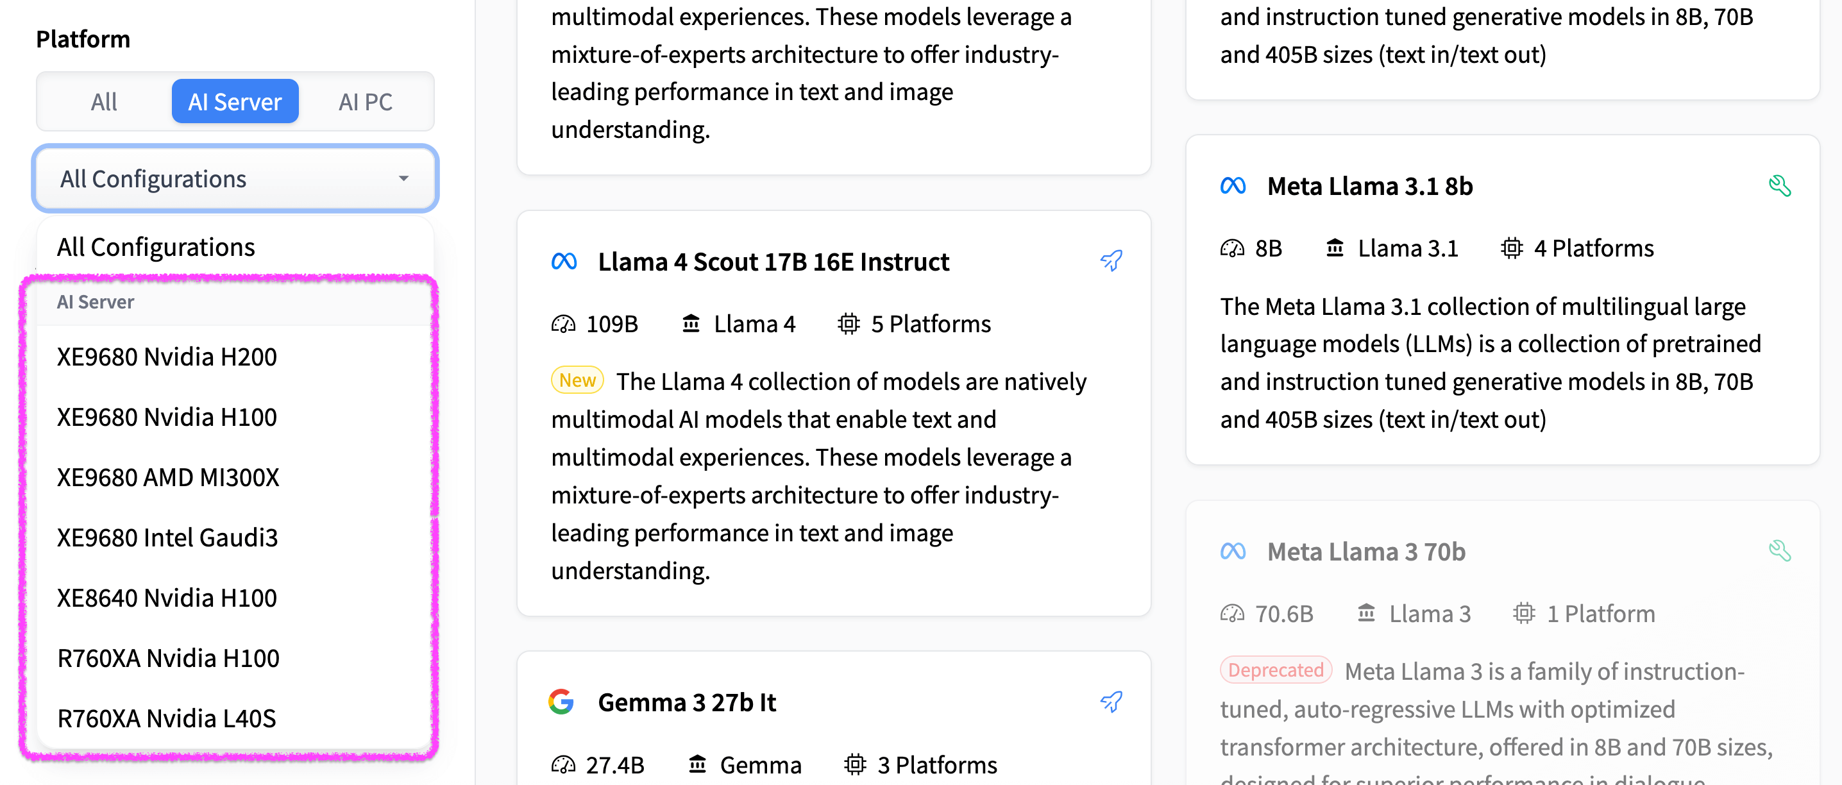Image resolution: width=1842 pixels, height=785 pixels.
Task: Click the Google logo beside Gemma 3 27b
Action: 561,702
